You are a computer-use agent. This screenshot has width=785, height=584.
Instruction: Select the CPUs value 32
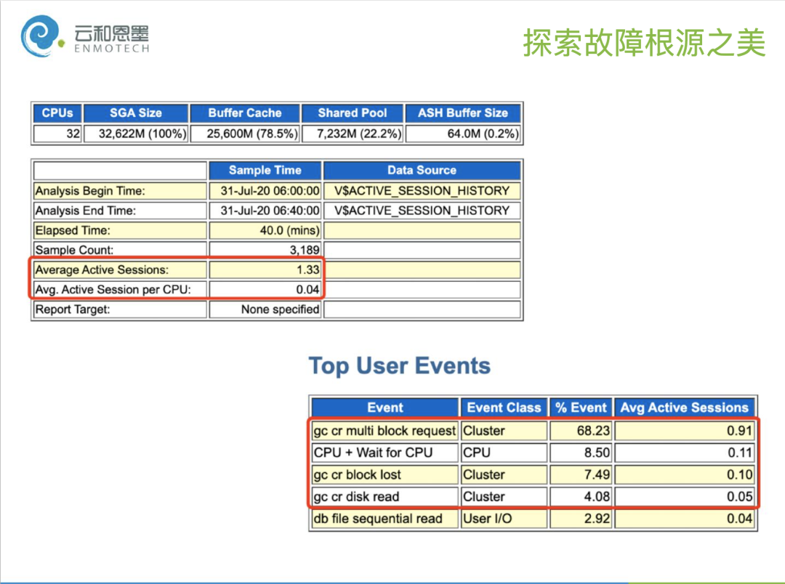pos(57,134)
